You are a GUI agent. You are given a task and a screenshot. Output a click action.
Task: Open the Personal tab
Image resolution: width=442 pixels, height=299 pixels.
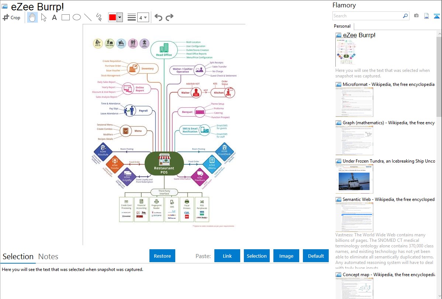(342, 26)
